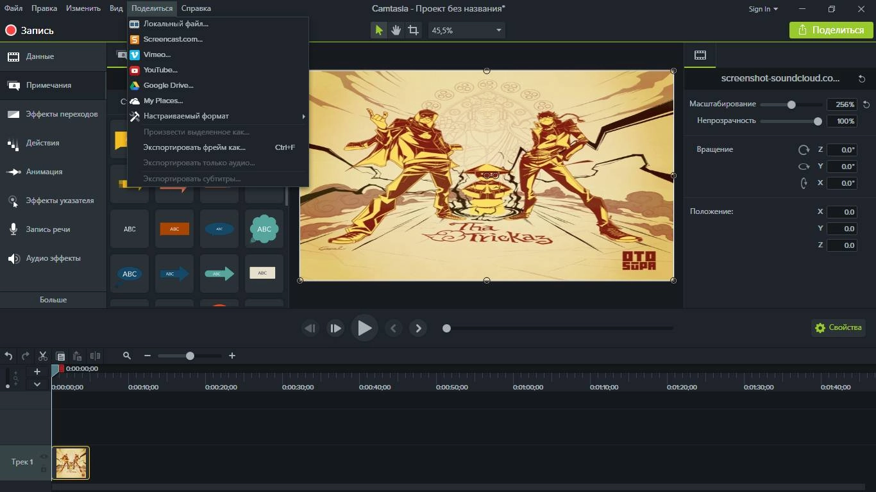Viewport: 876px width, 492px height.
Task: Cut the selection with the scissors icon
Action: (43, 356)
